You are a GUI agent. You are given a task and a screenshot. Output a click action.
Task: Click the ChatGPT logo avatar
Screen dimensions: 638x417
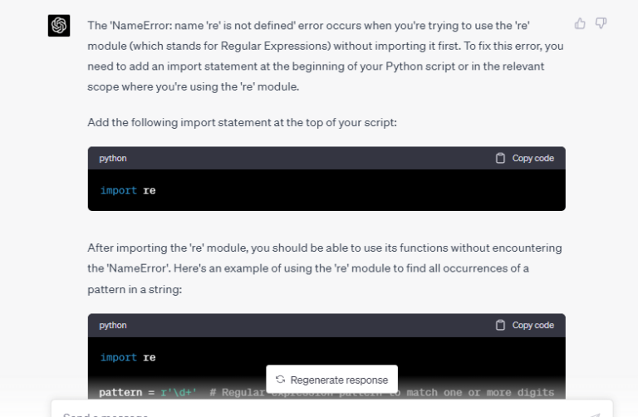(x=59, y=26)
